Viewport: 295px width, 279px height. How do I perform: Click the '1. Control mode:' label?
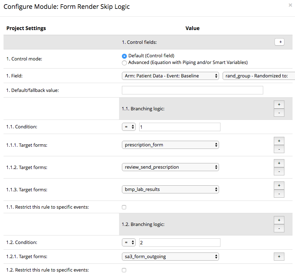[24, 59]
